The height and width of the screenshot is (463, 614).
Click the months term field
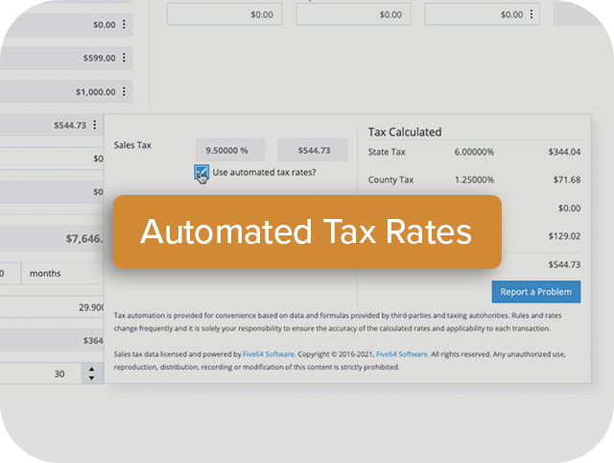coord(59,273)
